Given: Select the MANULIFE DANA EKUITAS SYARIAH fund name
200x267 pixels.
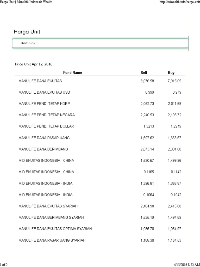Looking at the screenshot, I should (x=48, y=206).
